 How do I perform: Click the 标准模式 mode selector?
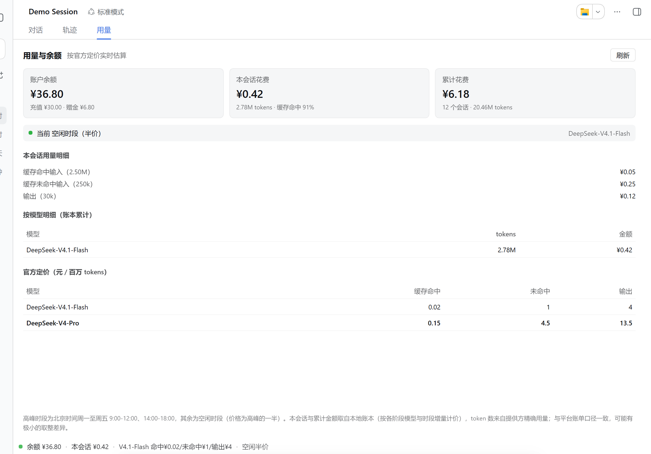click(x=106, y=12)
